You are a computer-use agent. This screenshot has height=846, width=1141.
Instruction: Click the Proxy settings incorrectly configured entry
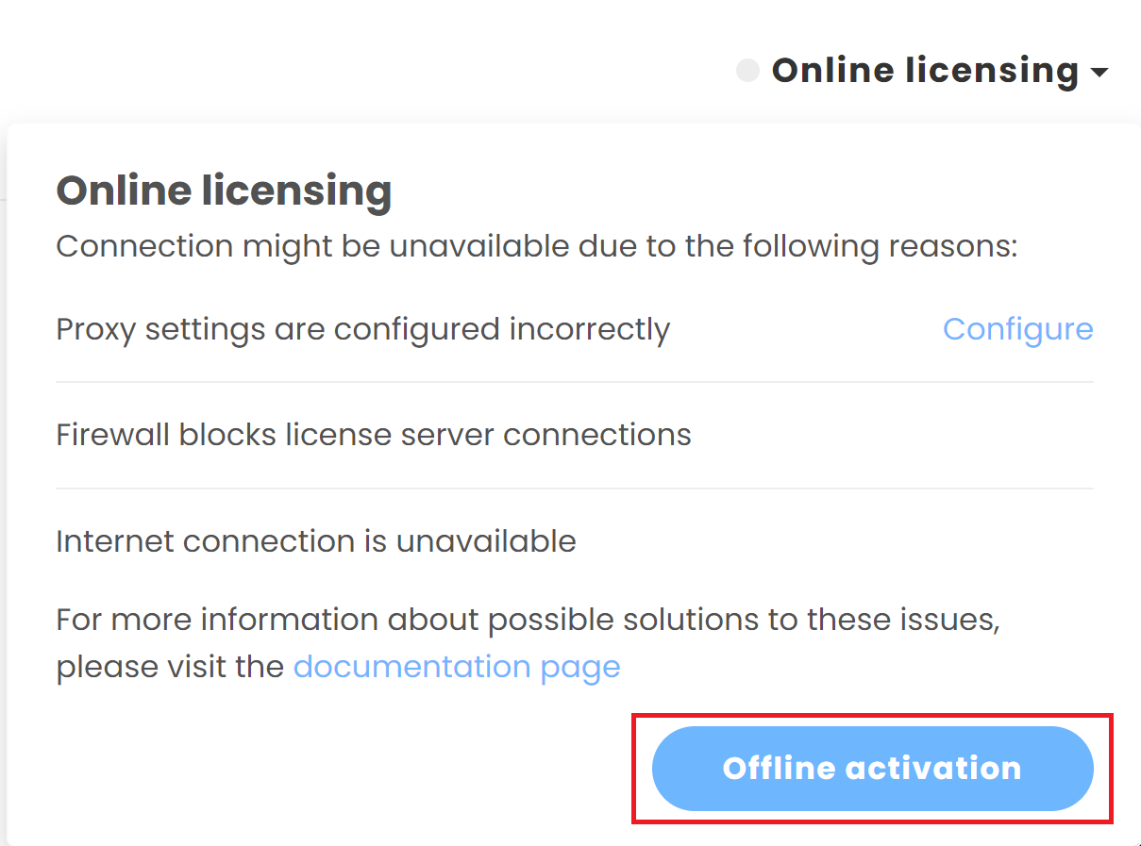[362, 329]
